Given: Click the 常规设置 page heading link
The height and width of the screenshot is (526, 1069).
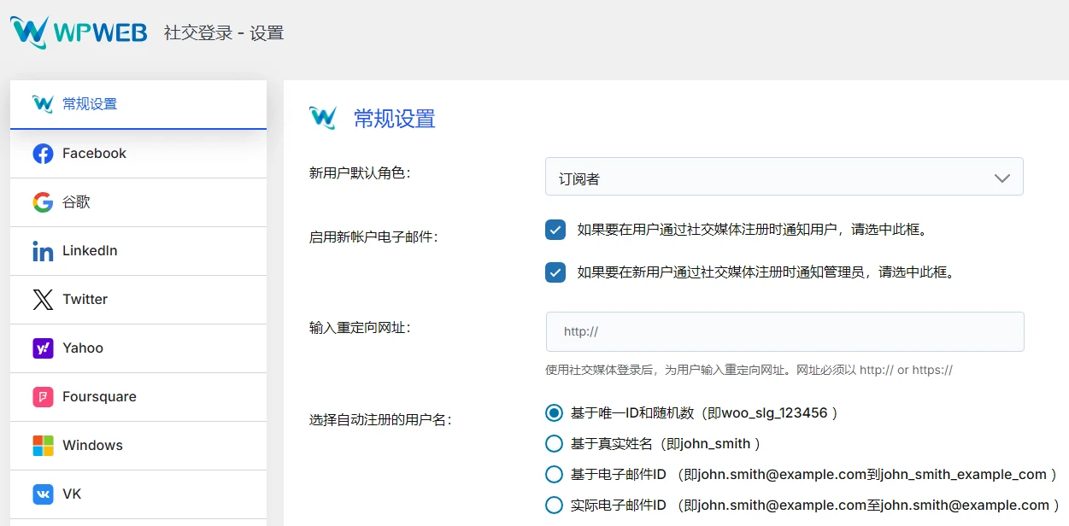Looking at the screenshot, I should click(x=396, y=118).
